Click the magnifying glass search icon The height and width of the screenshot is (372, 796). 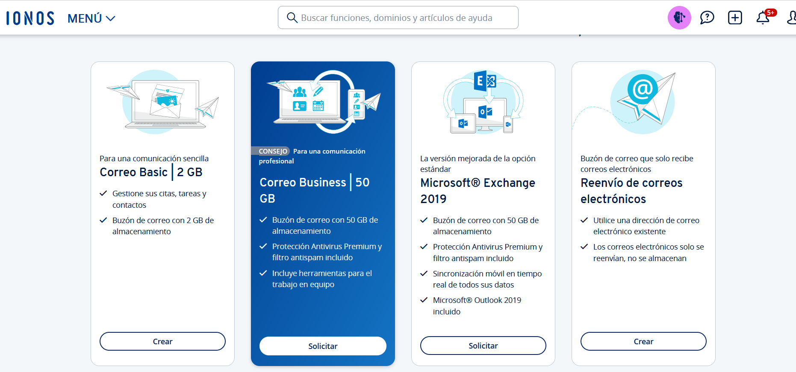coord(292,17)
